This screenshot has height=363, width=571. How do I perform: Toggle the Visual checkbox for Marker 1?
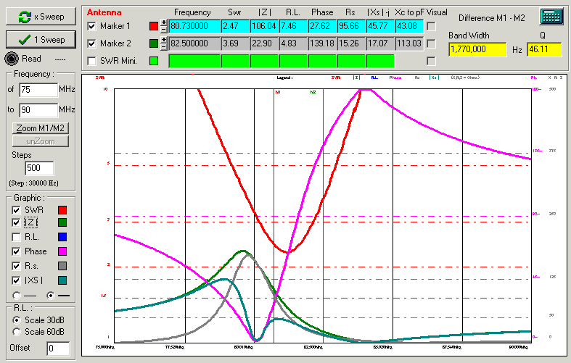point(431,27)
